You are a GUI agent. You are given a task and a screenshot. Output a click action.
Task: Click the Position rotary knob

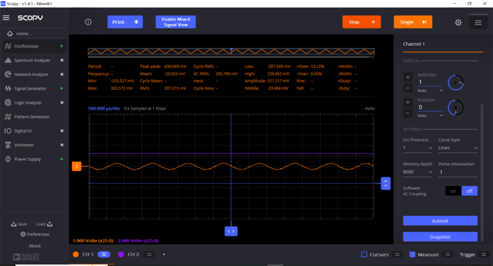(455, 108)
